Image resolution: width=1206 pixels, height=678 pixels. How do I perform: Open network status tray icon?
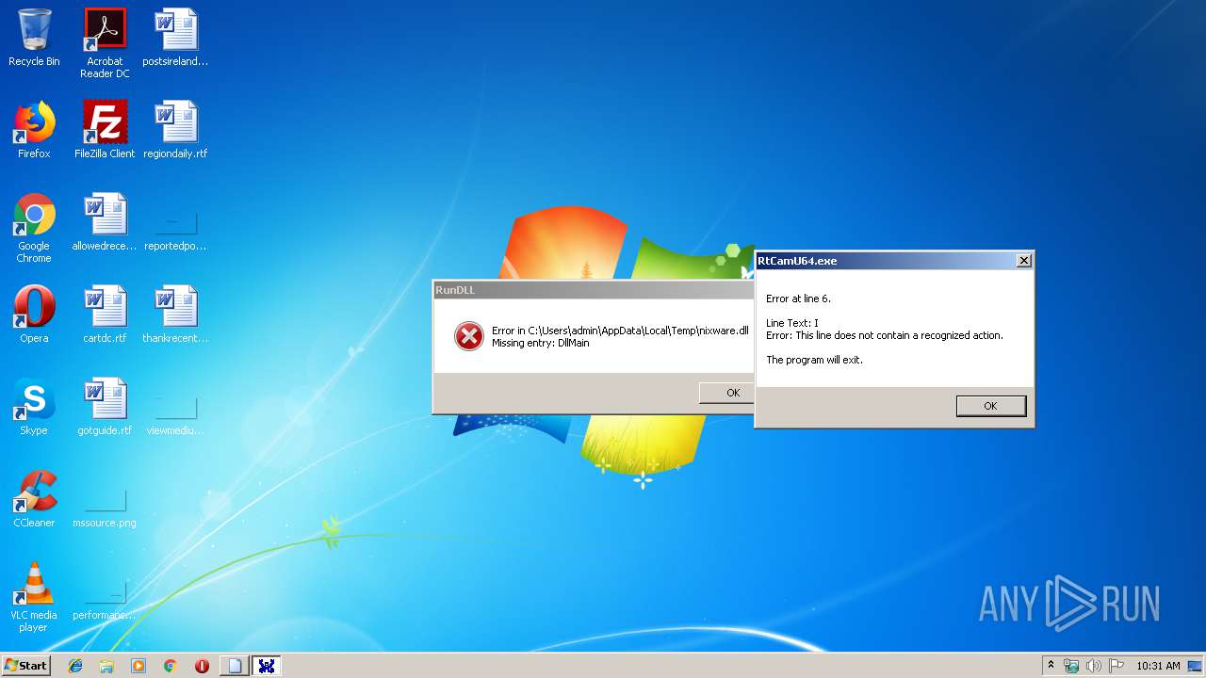point(1071,666)
